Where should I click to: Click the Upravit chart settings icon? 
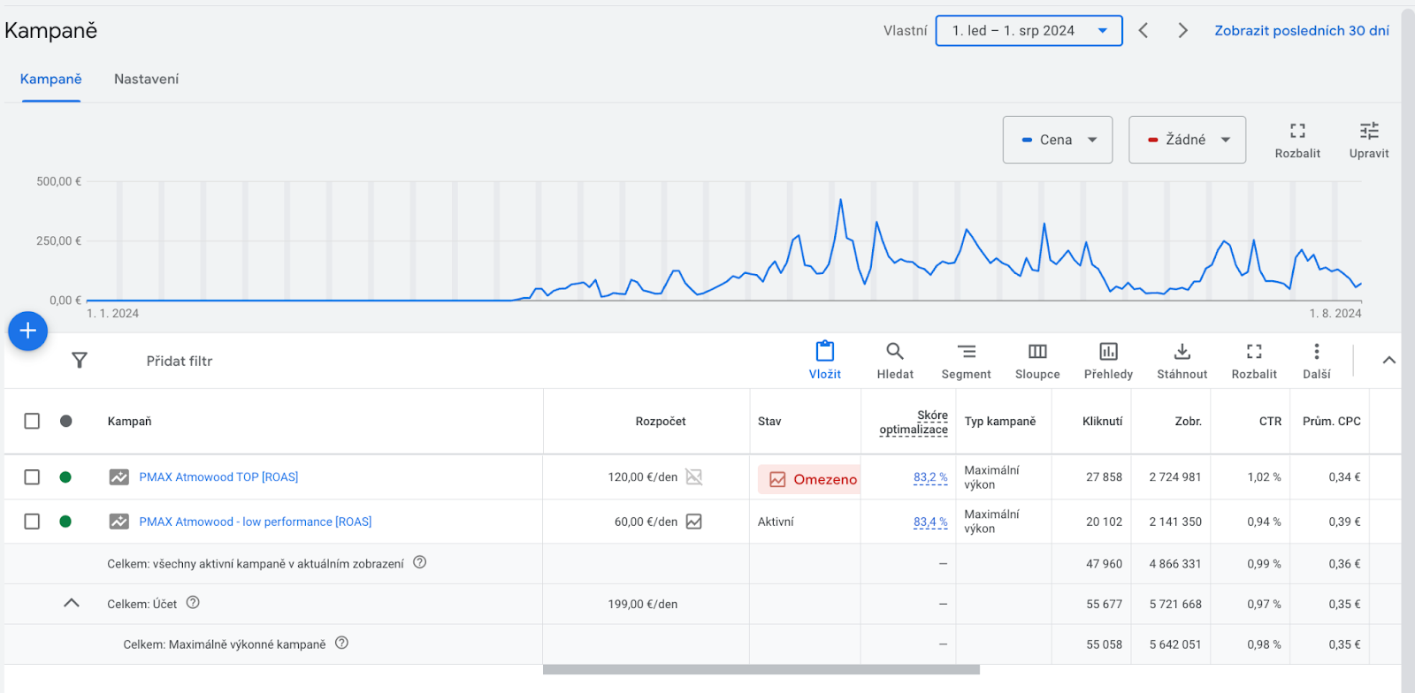click(x=1368, y=140)
